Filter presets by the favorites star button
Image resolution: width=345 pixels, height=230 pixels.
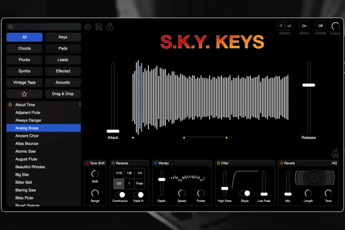coord(24,94)
